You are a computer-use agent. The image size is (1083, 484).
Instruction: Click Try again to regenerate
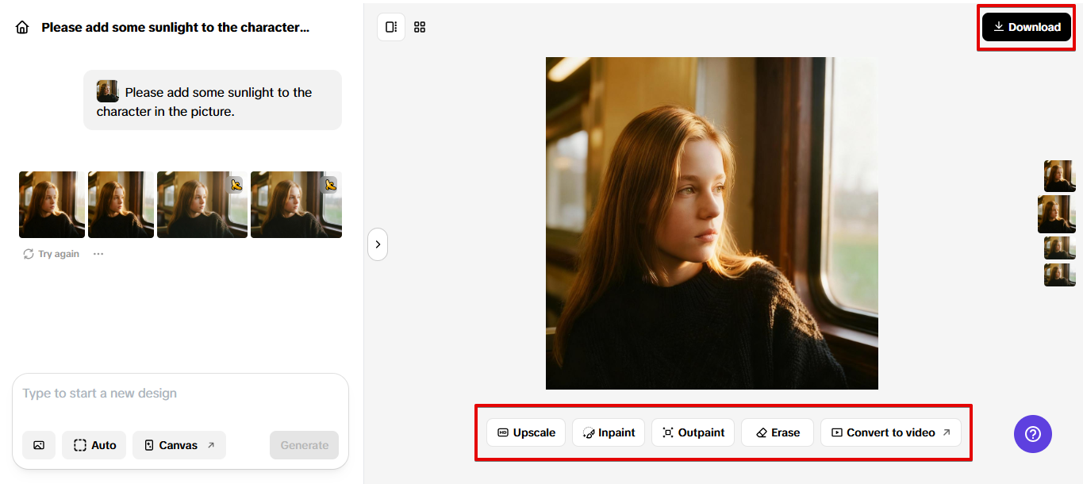52,254
